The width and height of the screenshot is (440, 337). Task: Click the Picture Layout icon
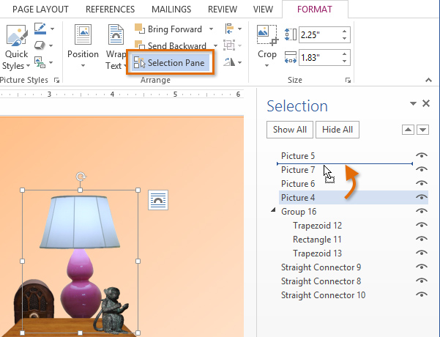click(x=40, y=62)
